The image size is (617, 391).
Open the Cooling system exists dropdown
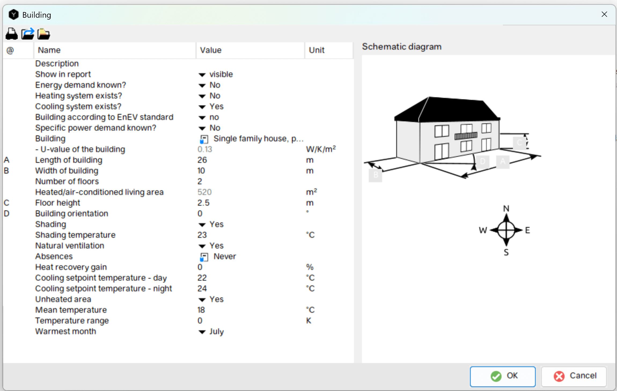pos(202,107)
